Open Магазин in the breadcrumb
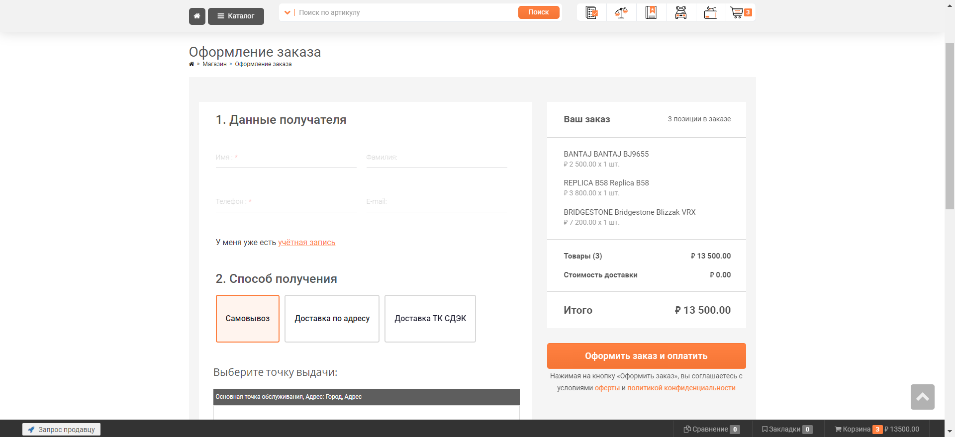Viewport: 955px width, 437px height. tap(214, 64)
